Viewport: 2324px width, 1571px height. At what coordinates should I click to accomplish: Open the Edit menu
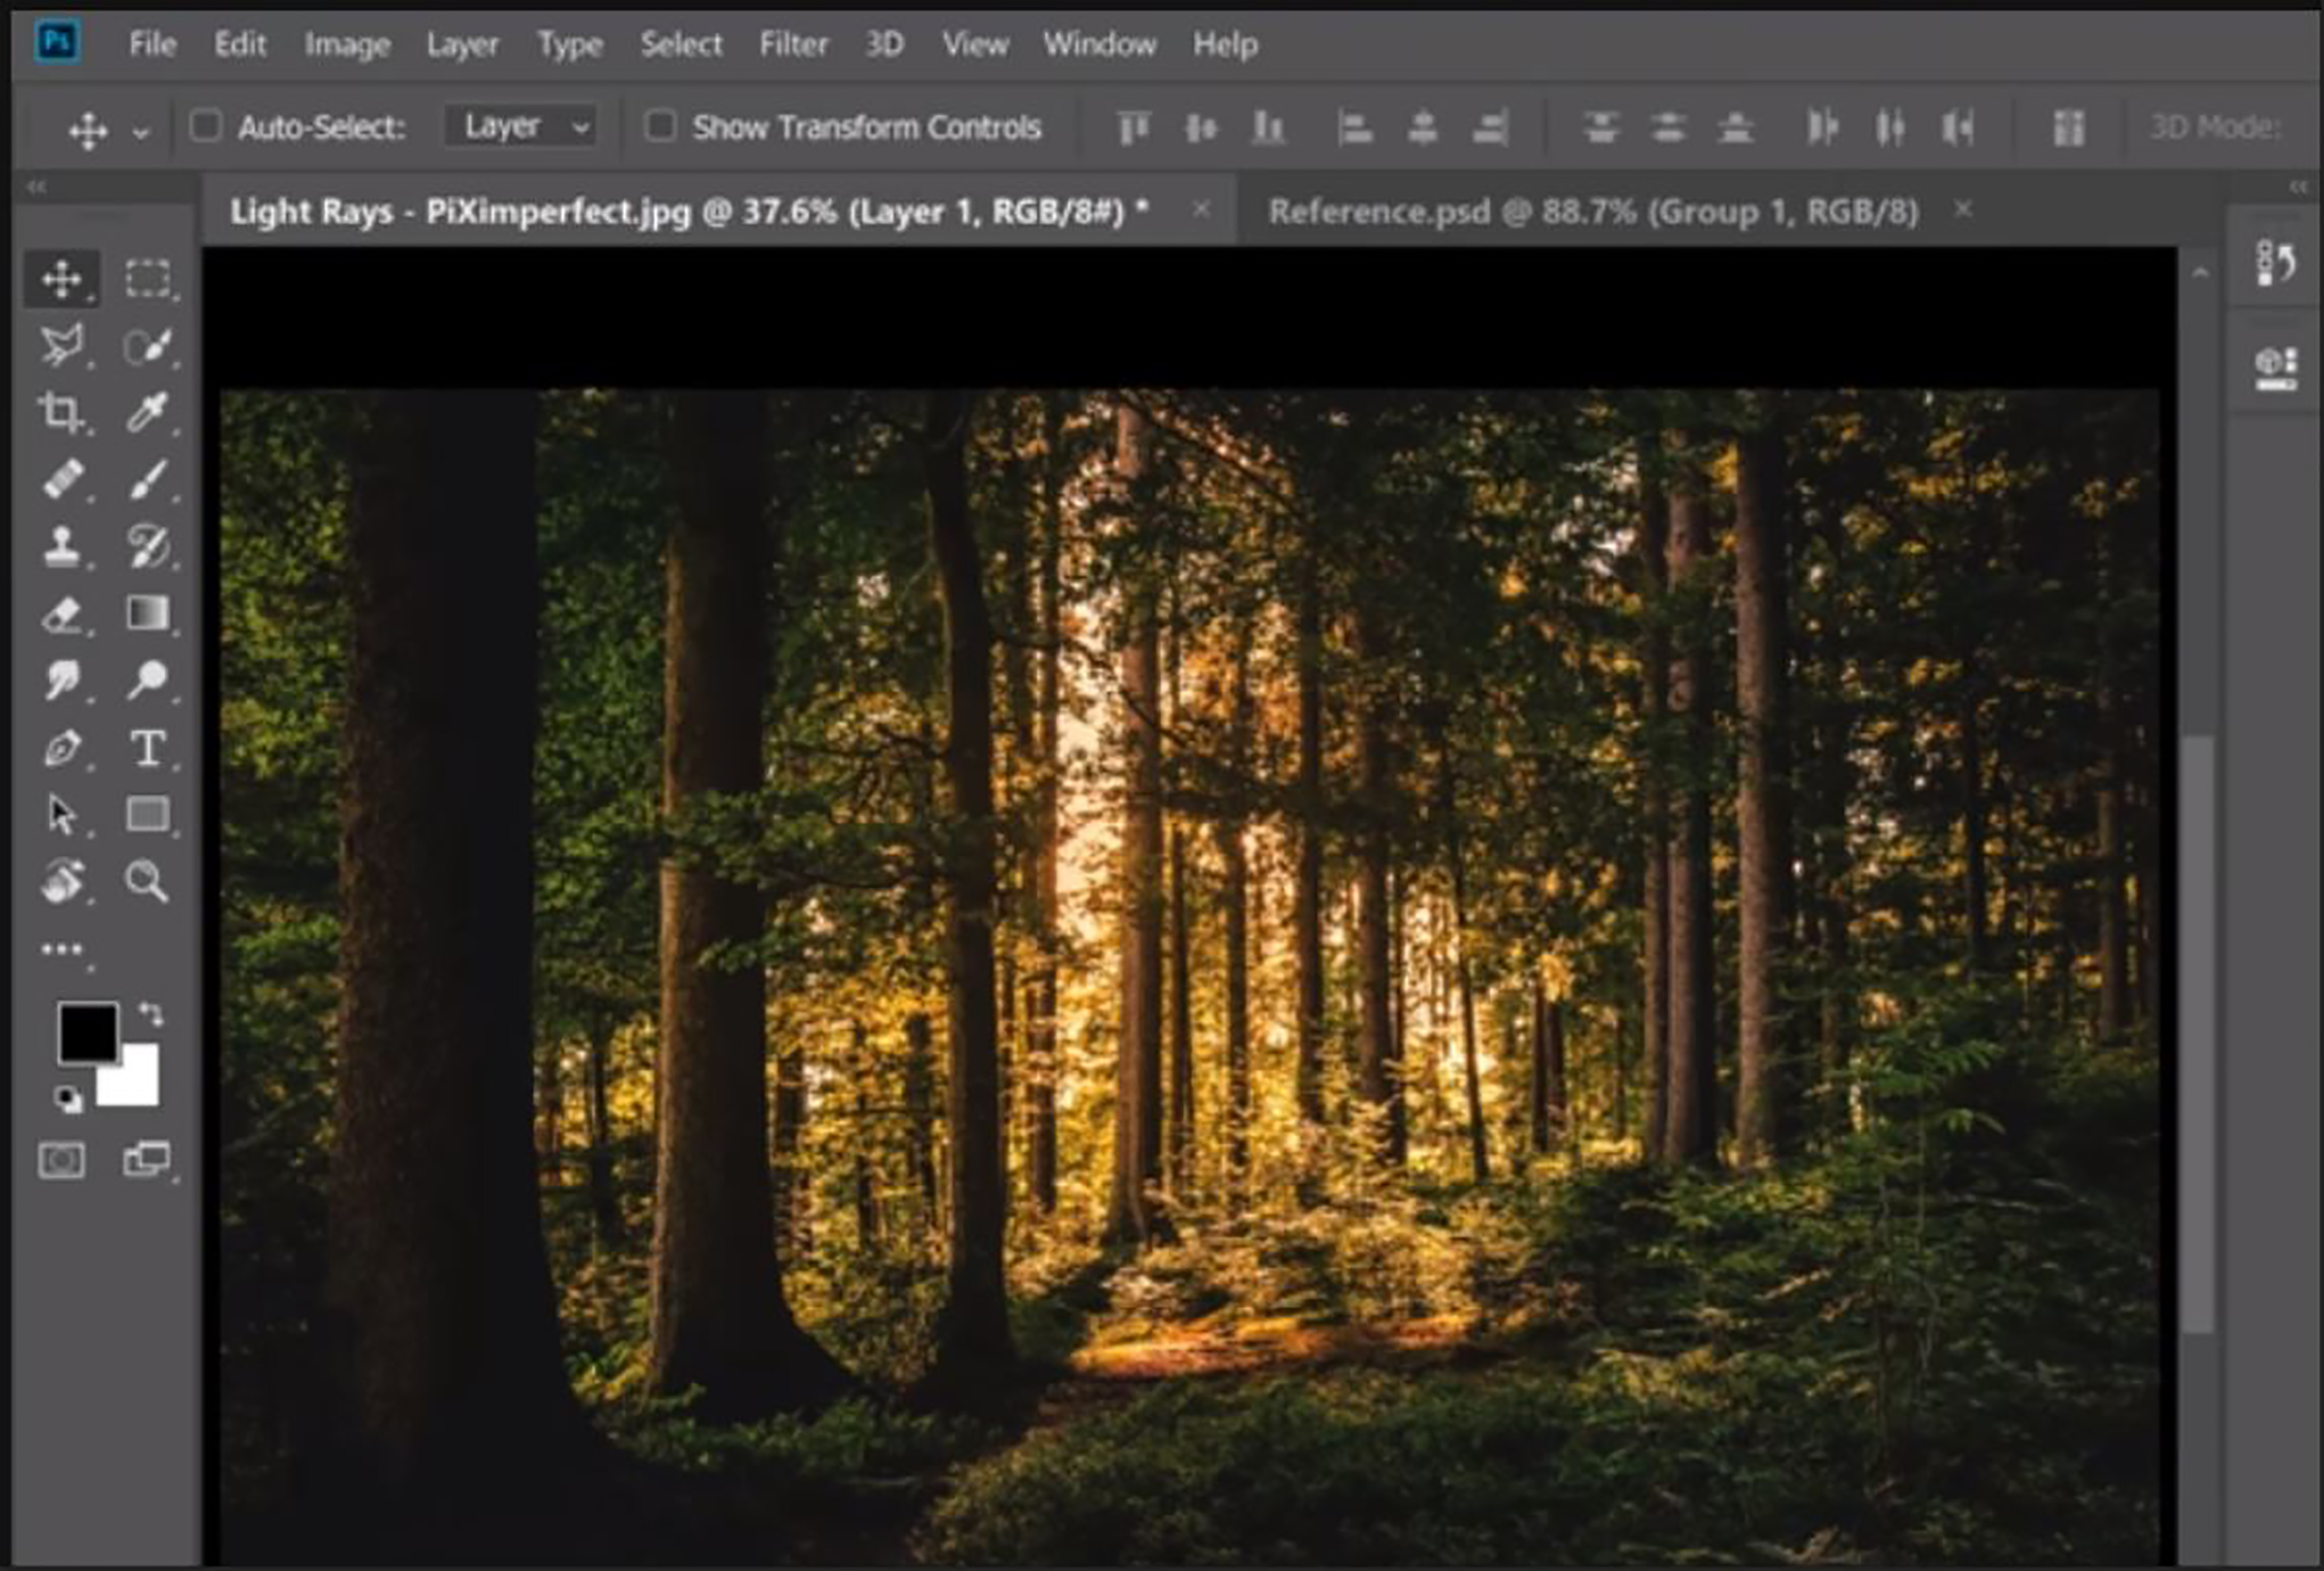click(x=240, y=44)
